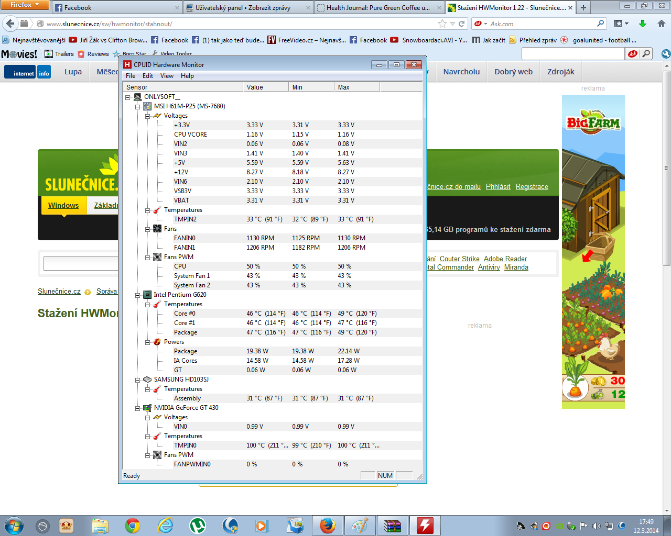Open the Navrcholu navigation item
Viewport: 671px width, 536px height.
tap(461, 72)
